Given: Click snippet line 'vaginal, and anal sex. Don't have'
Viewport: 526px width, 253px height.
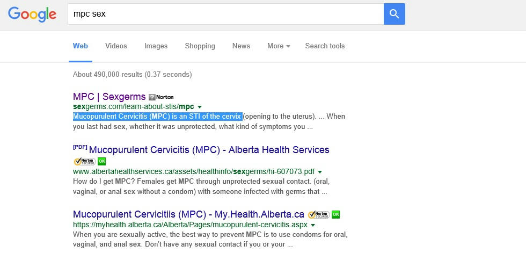Looking at the screenshot, I should click(184, 244).
